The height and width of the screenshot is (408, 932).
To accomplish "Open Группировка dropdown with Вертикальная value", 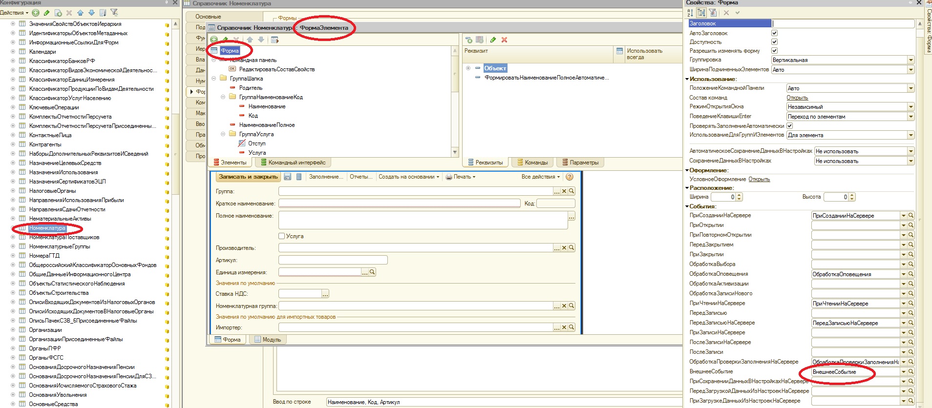I will pyautogui.click(x=911, y=60).
